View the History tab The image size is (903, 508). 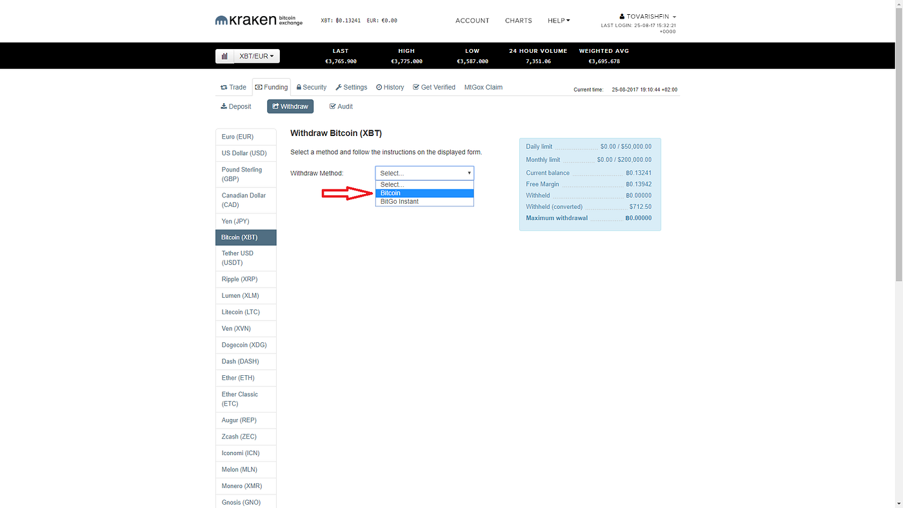tap(390, 87)
